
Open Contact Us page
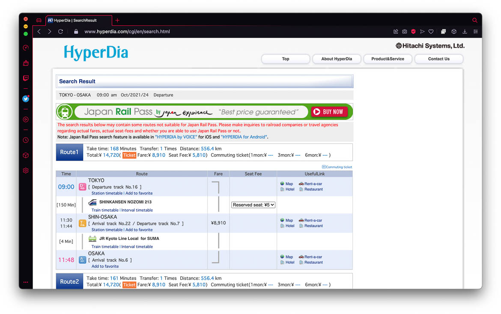click(x=438, y=59)
